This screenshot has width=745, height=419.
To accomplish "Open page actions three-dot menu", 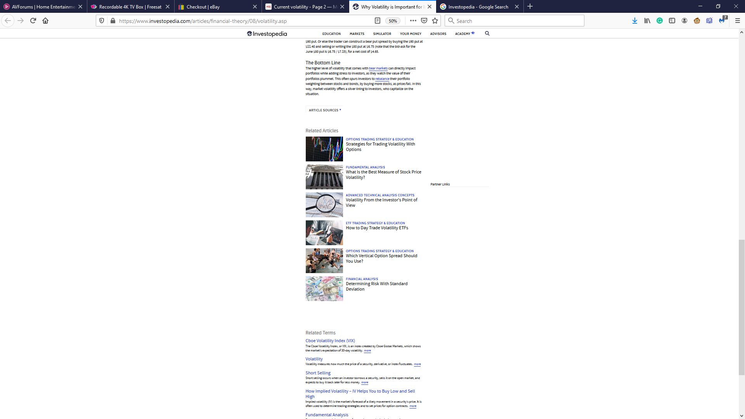I will (413, 21).
